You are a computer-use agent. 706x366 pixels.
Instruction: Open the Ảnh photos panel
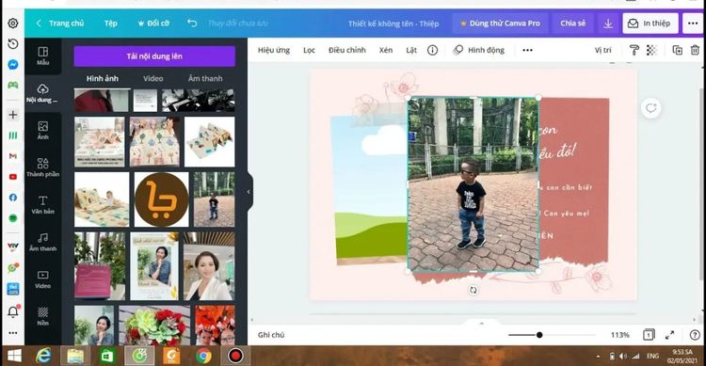point(42,131)
